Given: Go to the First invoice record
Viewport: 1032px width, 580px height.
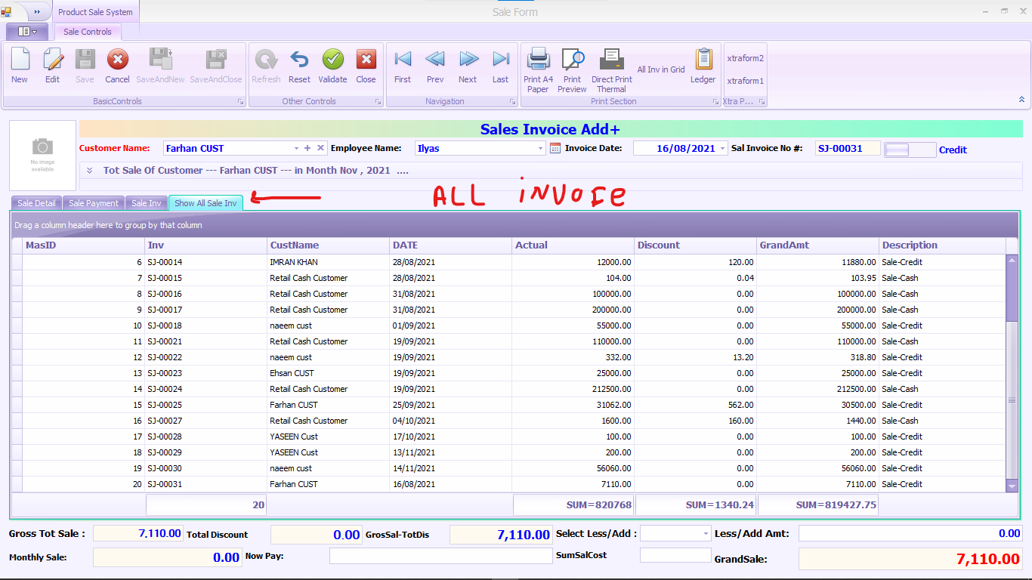Looking at the screenshot, I should [x=403, y=66].
